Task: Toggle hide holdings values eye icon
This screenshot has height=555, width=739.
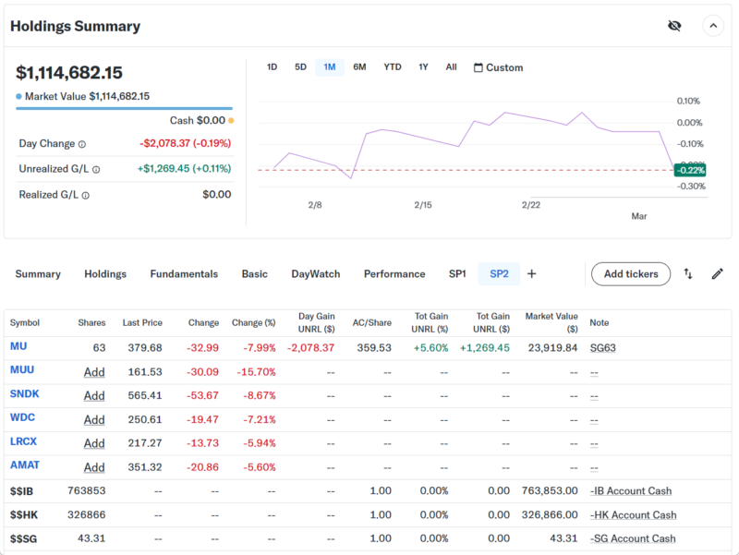Action: click(674, 26)
